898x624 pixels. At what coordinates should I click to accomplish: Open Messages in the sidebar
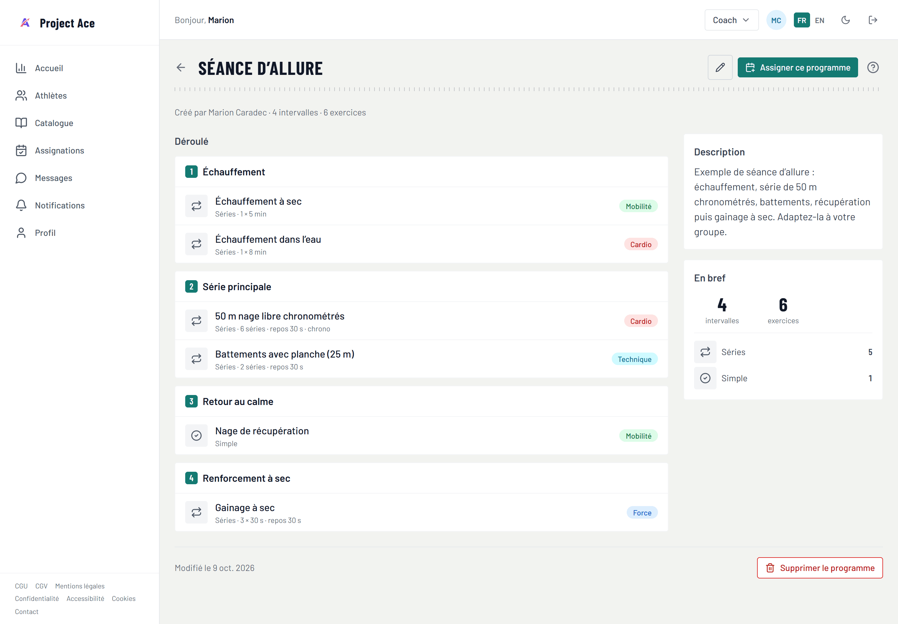[x=79, y=178]
